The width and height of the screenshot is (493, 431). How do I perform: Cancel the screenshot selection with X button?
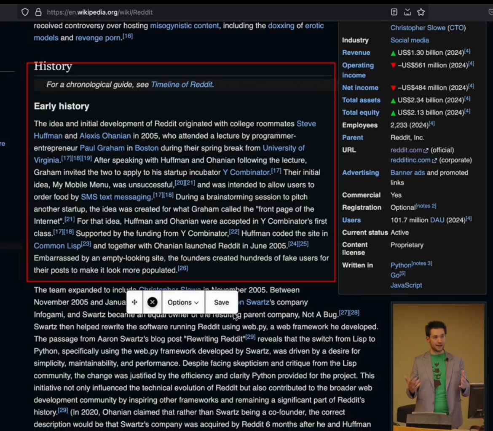[153, 302]
